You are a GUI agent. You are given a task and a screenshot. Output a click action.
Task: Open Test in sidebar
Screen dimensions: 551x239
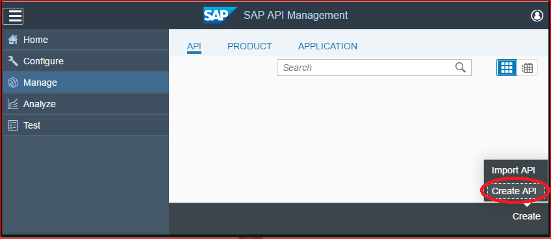coord(86,125)
